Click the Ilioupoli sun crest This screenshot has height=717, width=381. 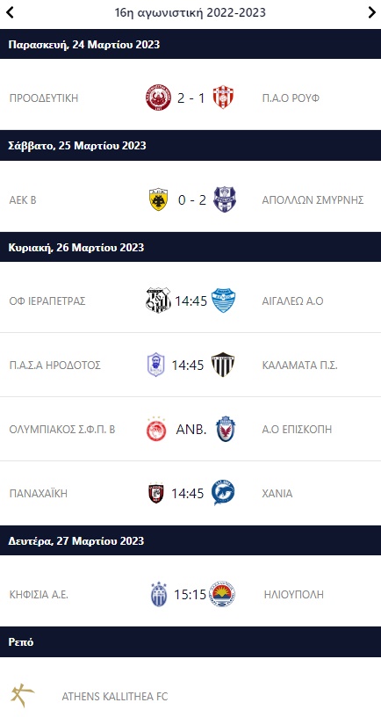click(222, 594)
